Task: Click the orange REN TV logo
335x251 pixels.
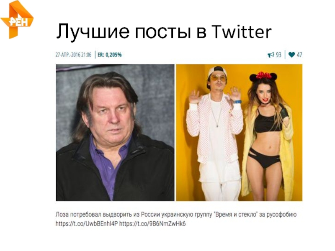Action: [x=17, y=20]
